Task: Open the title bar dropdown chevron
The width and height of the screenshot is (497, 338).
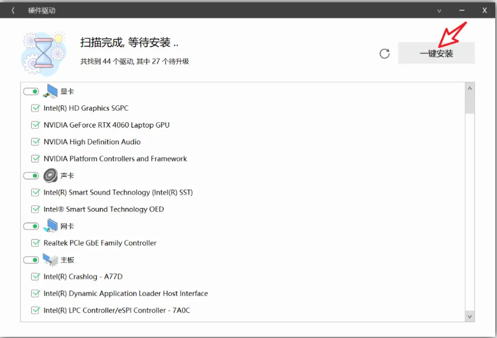Action: [x=439, y=11]
